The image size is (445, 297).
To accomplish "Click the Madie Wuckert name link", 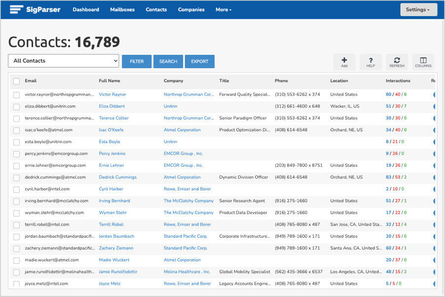I will point(114,260).
